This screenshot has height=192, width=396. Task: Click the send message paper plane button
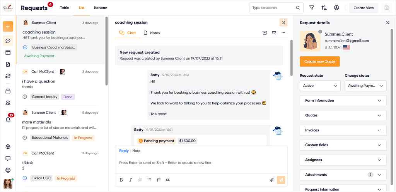pyautogui.click(x=281, y=180)
